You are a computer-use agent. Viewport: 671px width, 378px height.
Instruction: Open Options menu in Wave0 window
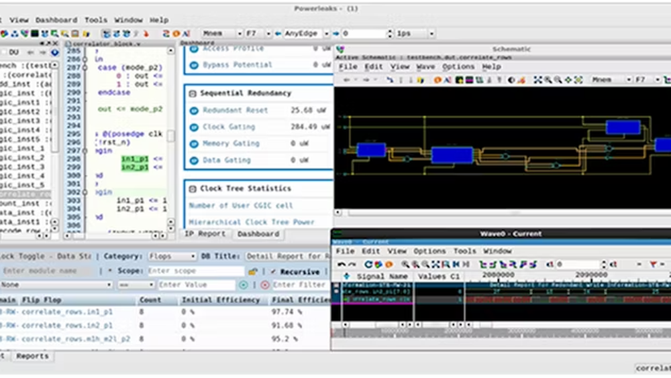(429, 251)
